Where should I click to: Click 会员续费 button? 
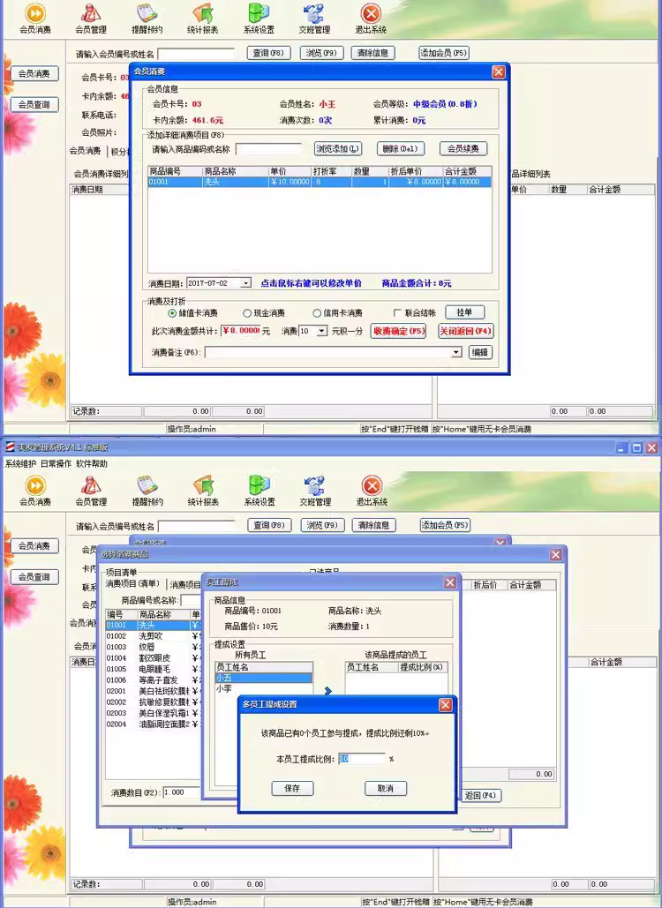coord(463,149)
